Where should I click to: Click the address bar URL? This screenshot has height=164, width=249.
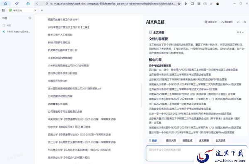tap(115, 3)
